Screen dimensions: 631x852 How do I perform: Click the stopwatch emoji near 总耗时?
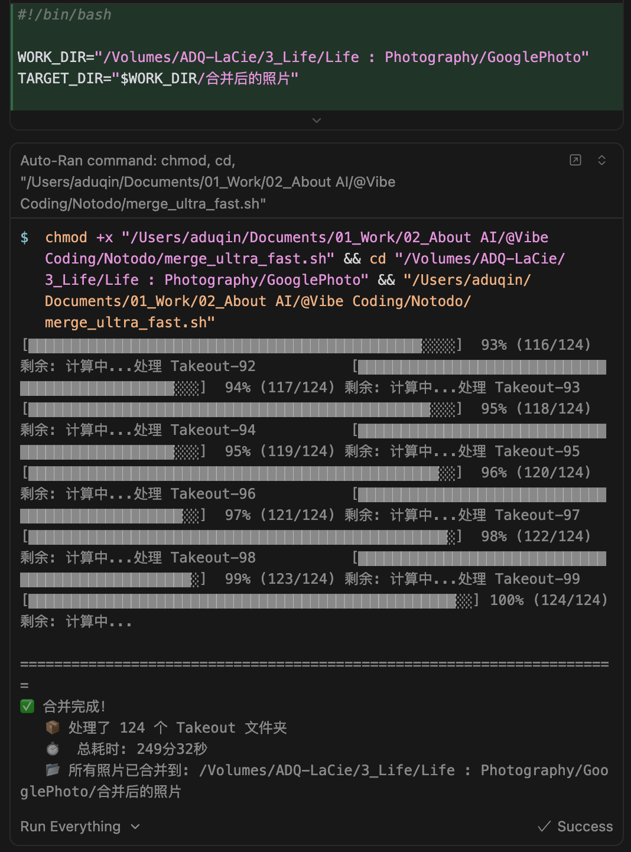[x=53, y=749]
